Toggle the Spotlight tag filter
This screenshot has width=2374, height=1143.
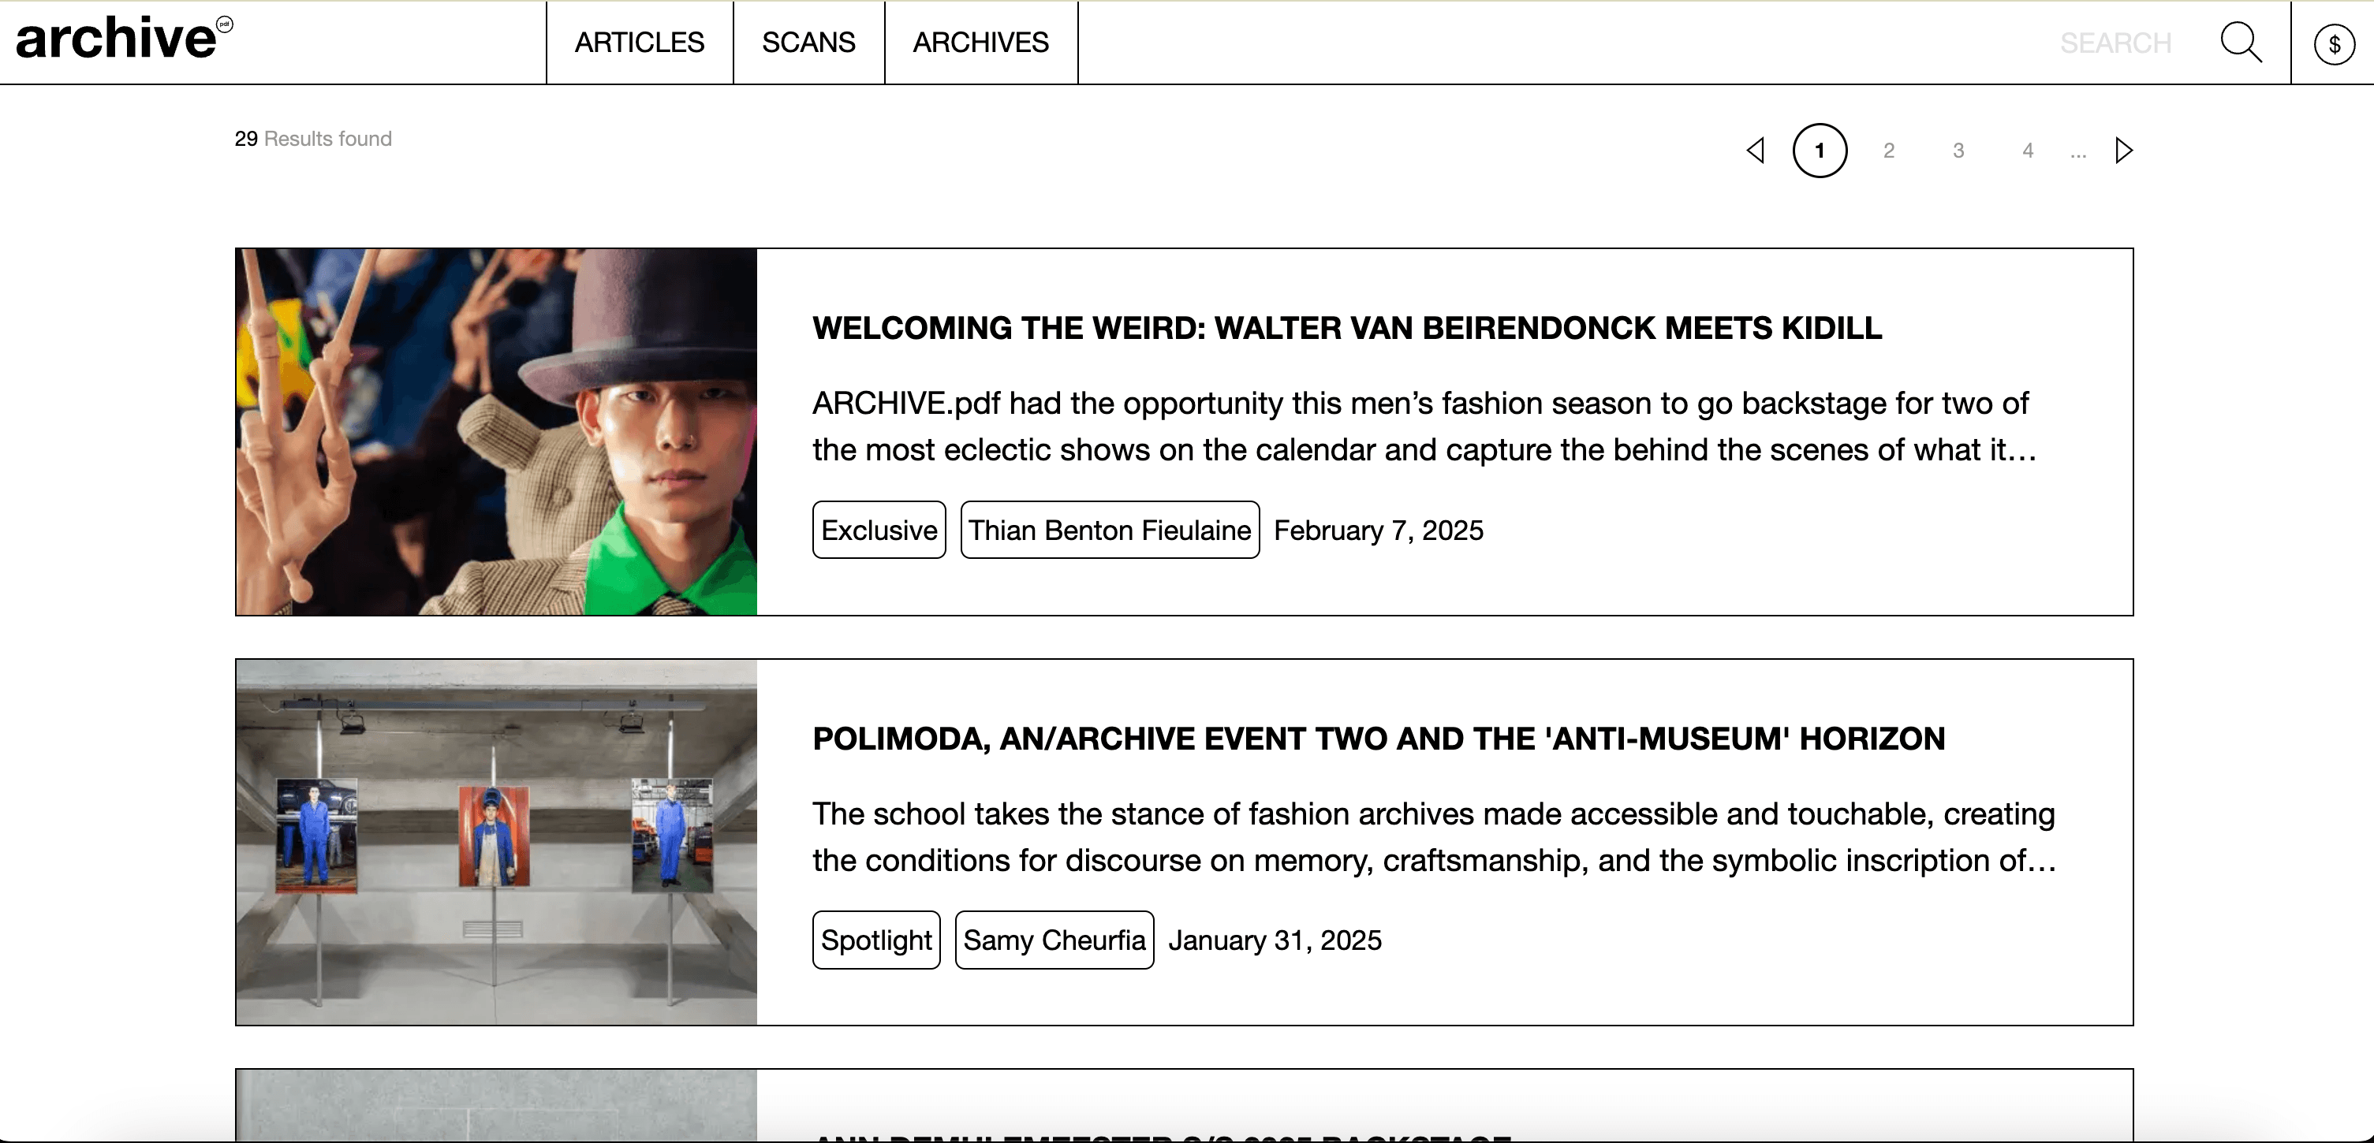pyautogui.click(x=875, y=940)
